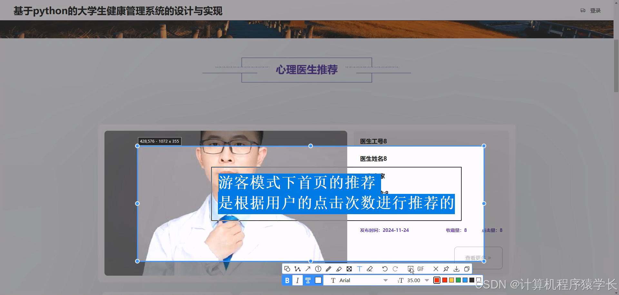This screenshot has height=295, width=619.
Task: Pick the blue color swatch
Action: [465, 280]
